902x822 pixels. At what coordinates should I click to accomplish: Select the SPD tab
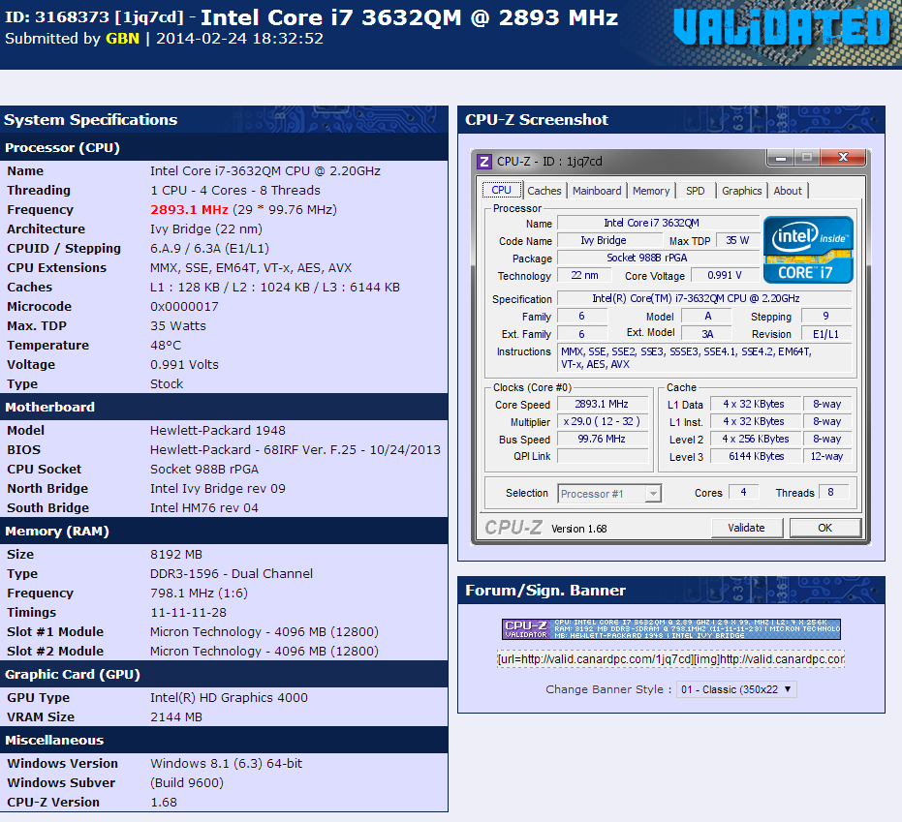point(695,191)
